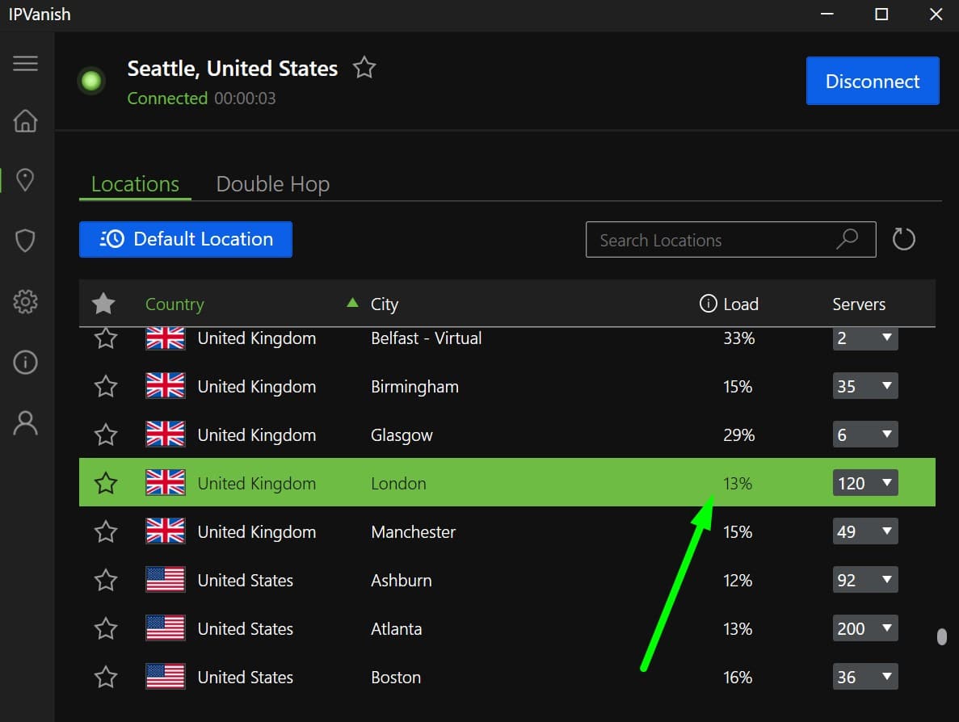Open the hamburger menu in the sidebar

[25, 64]
